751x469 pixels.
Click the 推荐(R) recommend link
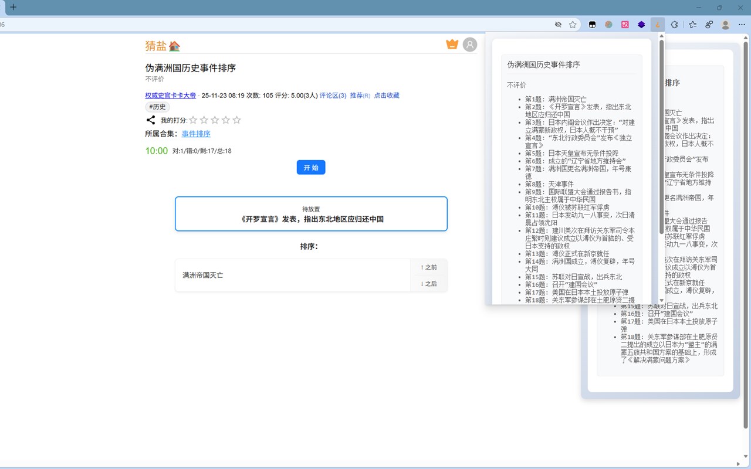coord(360,96)
